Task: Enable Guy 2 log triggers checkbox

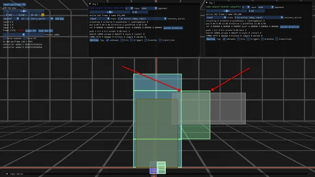Action: coord(248,39)
